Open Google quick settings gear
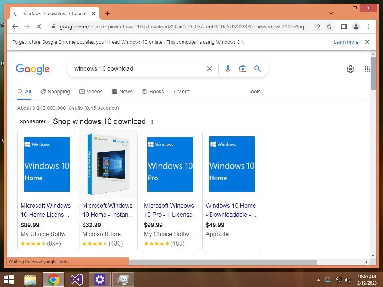 [350, 69]
